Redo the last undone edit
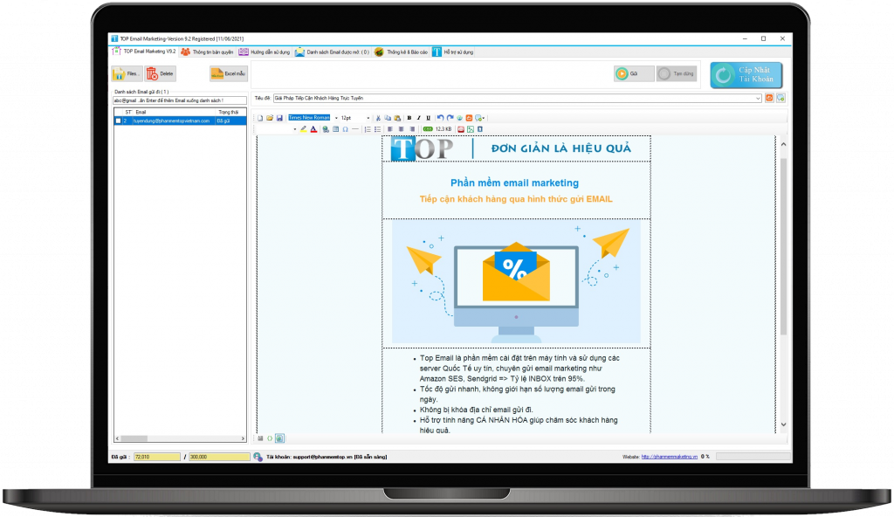Screen dimensions: 894x517 [x=450, y=118]
